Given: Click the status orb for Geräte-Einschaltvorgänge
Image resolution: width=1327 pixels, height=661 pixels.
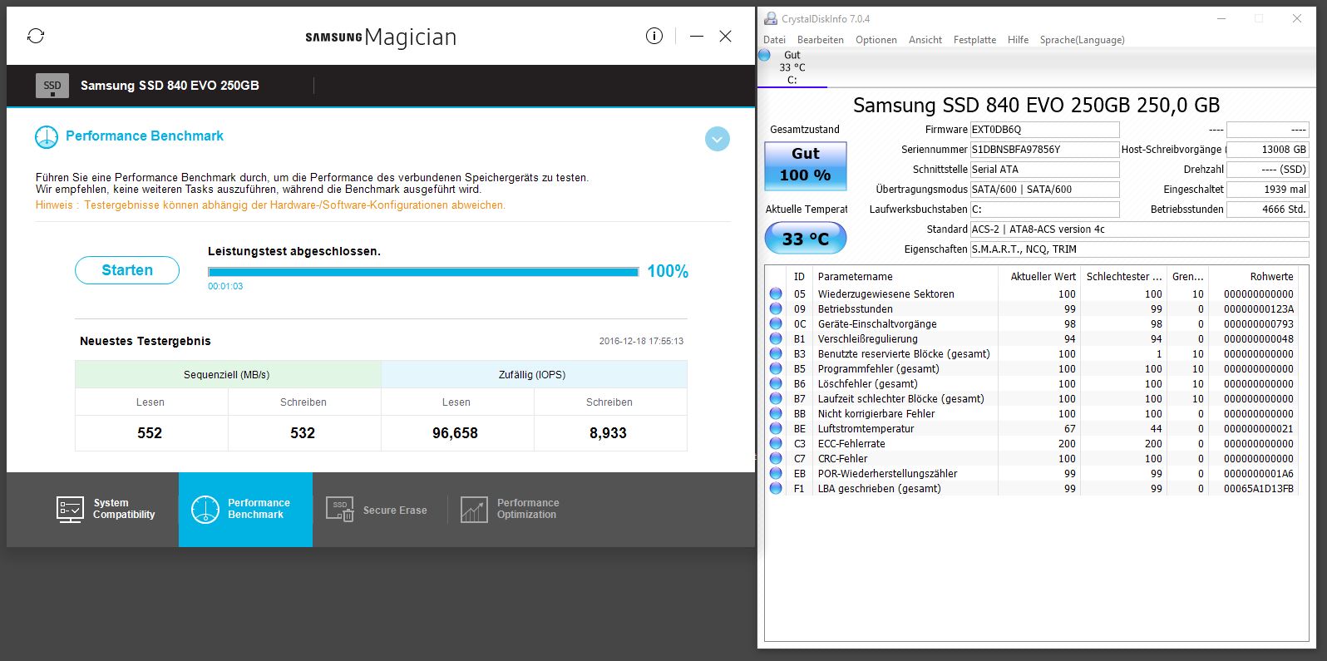Looking at the screenshot, I should pos(776,323).
